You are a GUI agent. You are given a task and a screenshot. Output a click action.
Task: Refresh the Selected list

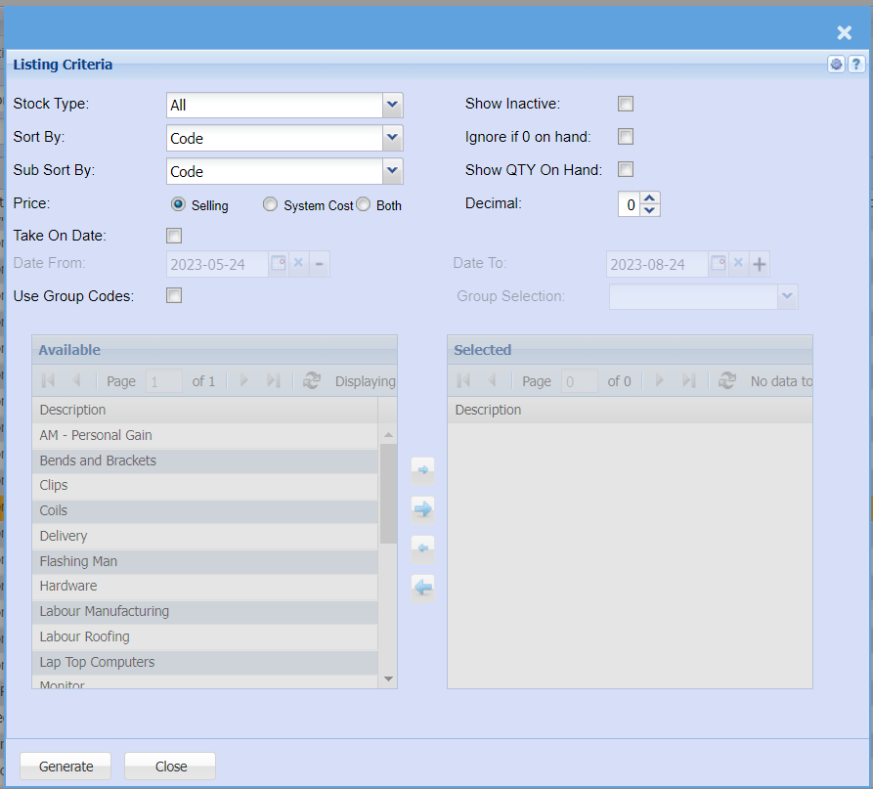tap(727, 381)
